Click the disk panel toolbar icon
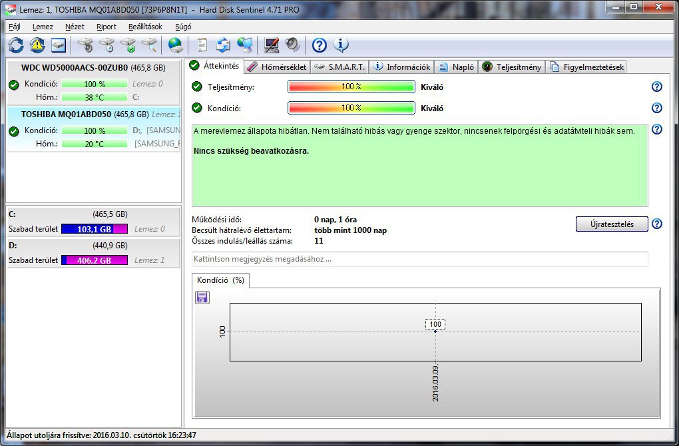Viewport: 679px width, 446px height. pos(59,45)
